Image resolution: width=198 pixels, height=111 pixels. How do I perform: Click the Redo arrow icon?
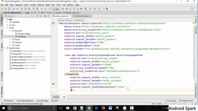[17, 9]
